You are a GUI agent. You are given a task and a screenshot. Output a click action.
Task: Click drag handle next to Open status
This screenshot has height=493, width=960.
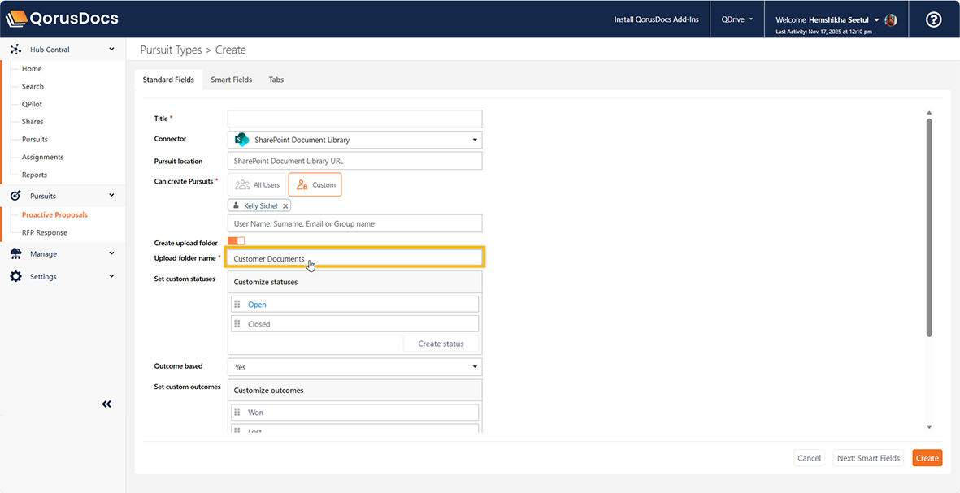[x=237, y=305]
